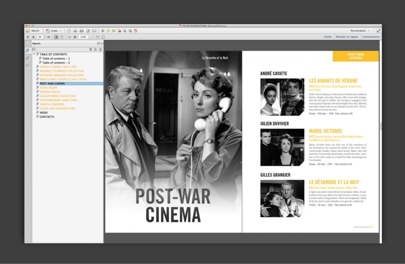Click the page number input field
This screenshot has height=264, width=405.
tap(40, 36)
